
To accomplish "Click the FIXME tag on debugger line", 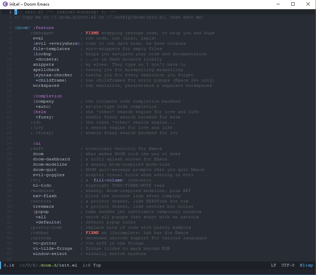I will pos(92,33).
